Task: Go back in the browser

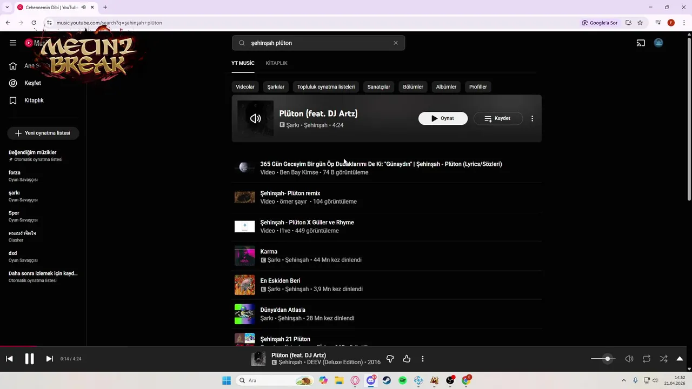Action: click(x=8, y=23)
